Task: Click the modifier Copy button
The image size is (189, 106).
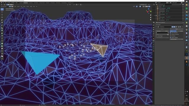Action: (177, 29)
